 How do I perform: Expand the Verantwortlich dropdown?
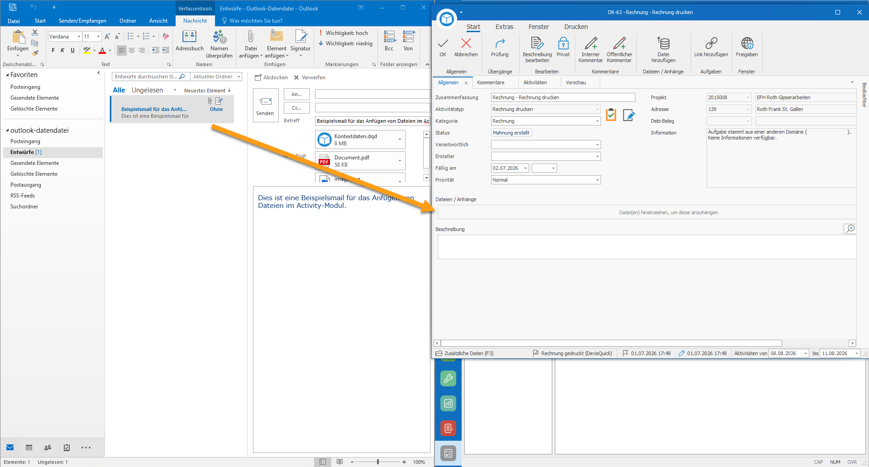point(597,144)
